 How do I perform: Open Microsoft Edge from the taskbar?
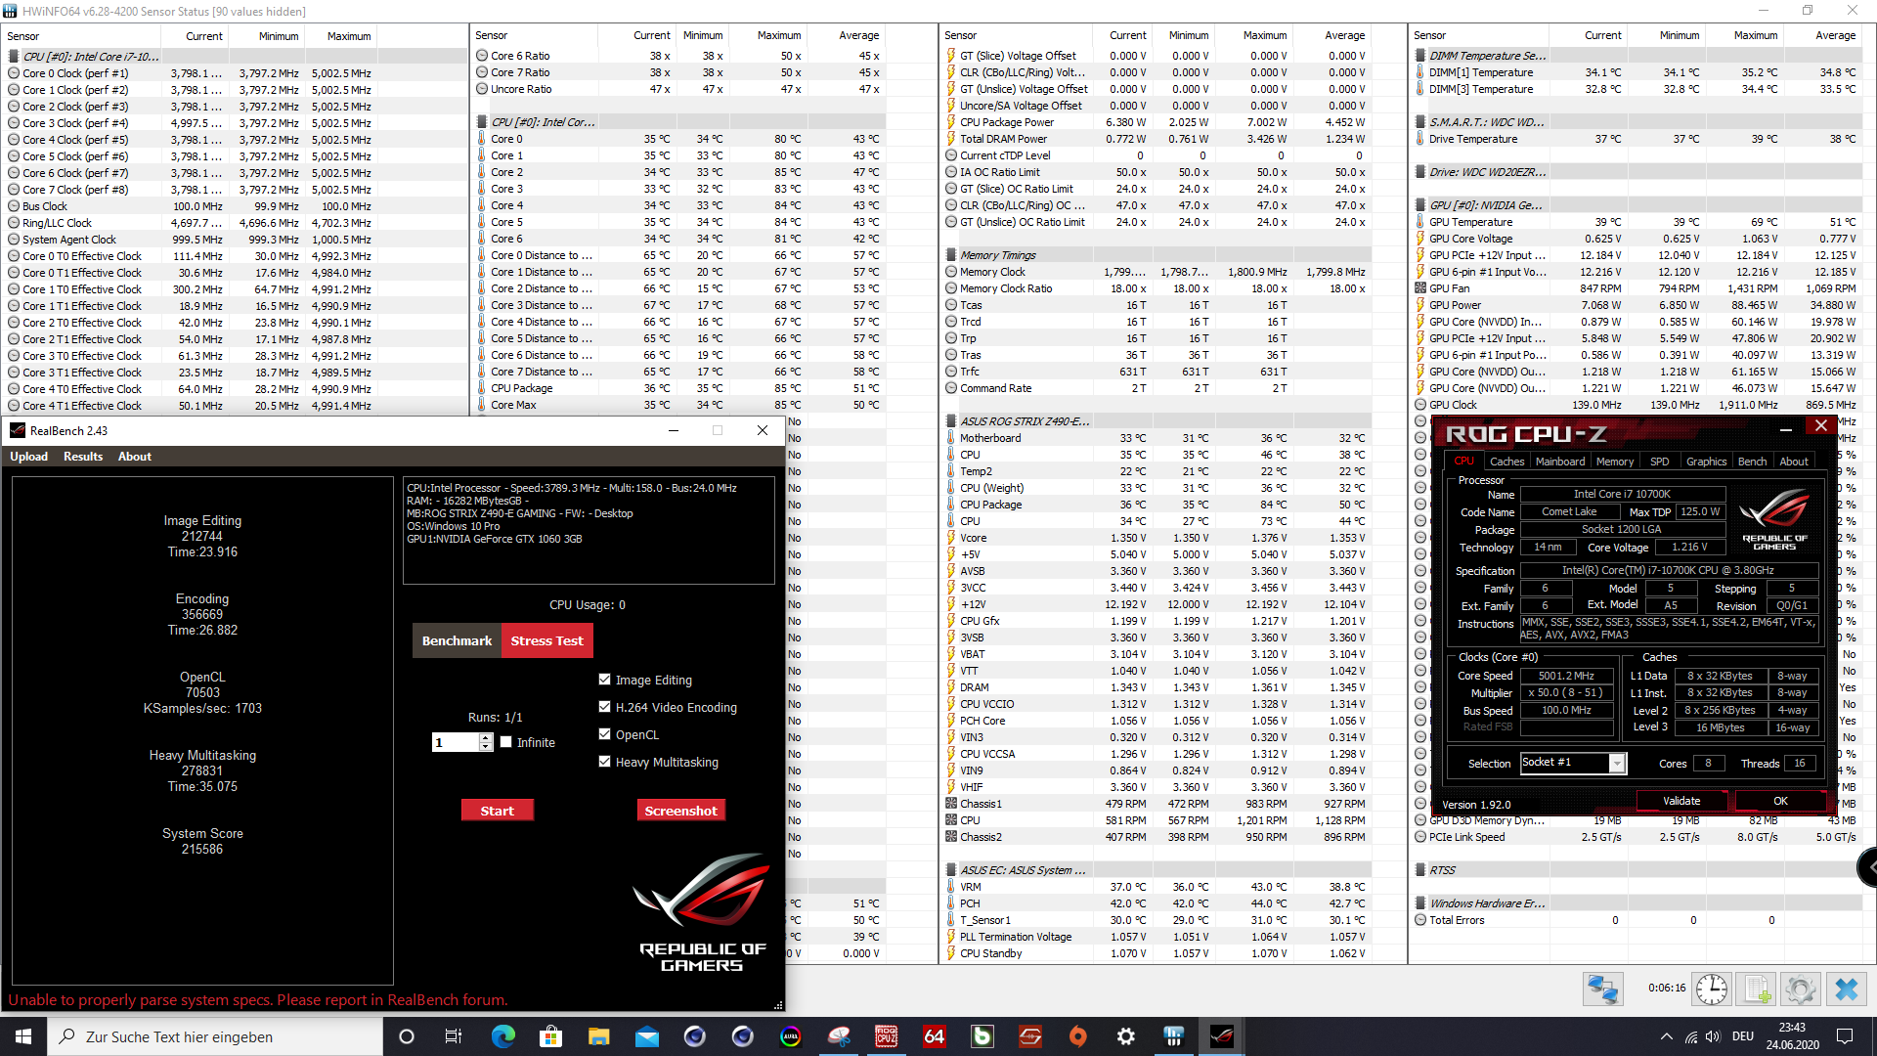[502, 1036]
